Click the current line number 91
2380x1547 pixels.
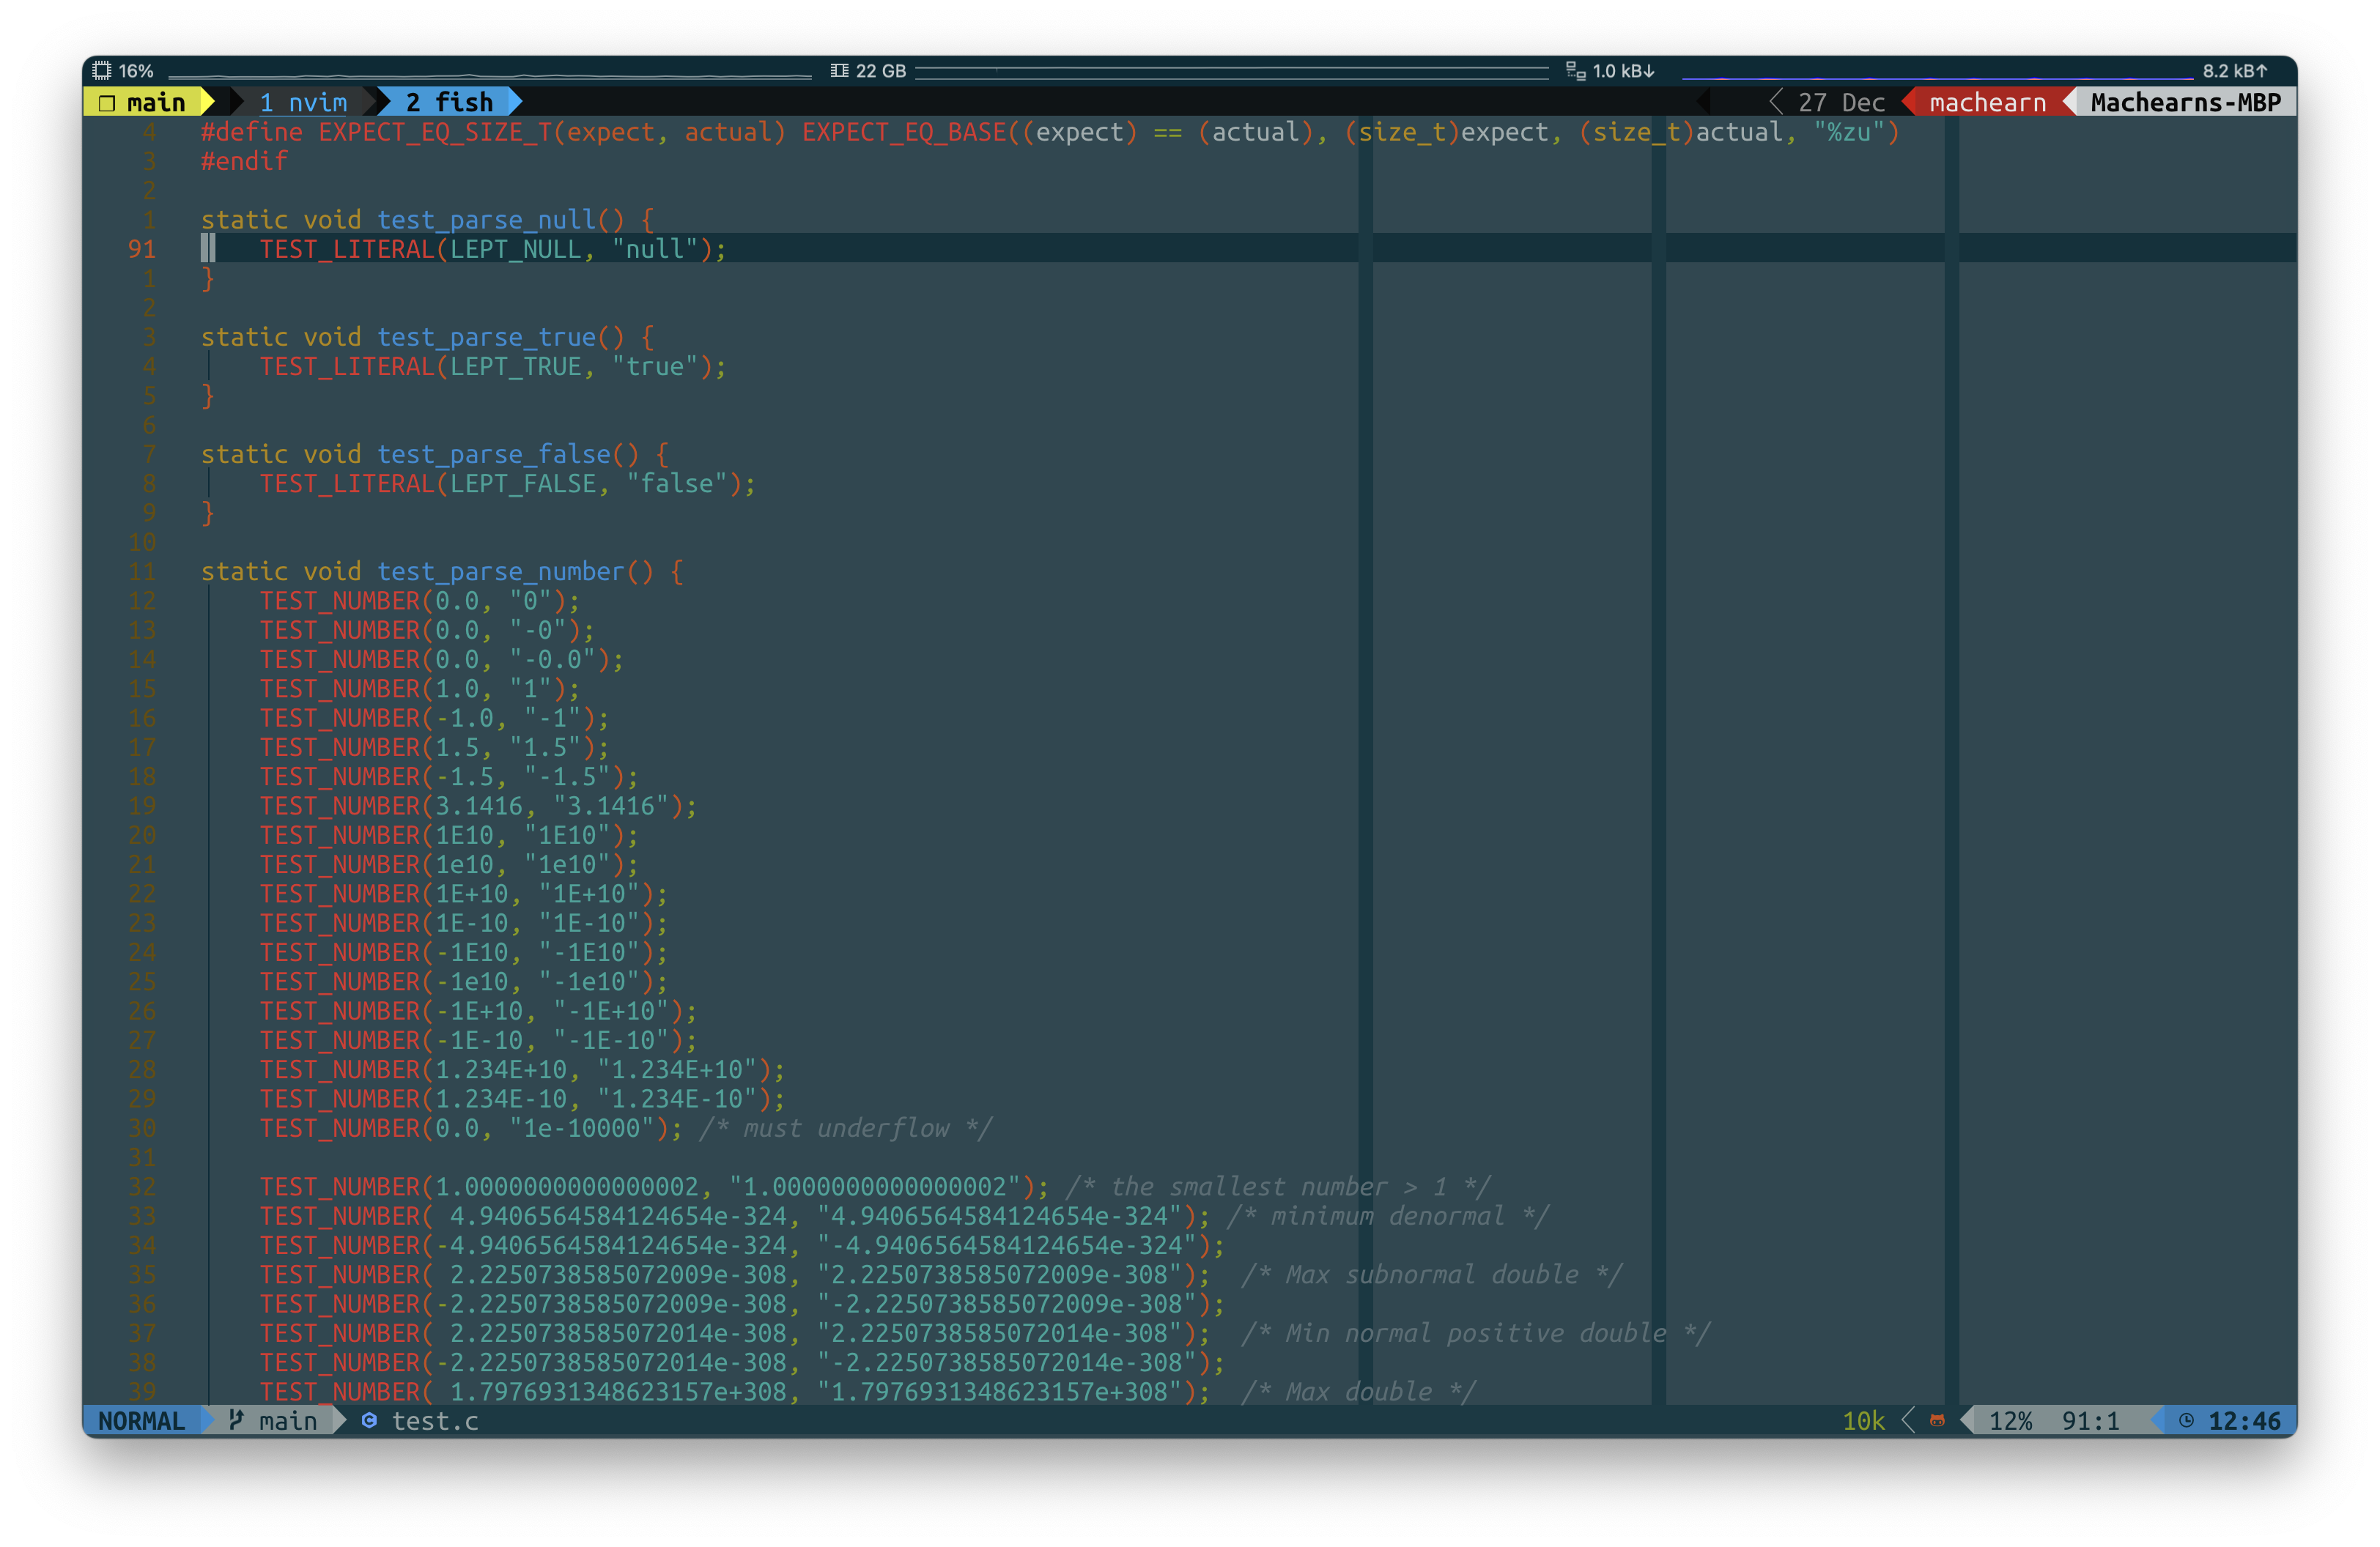click(x=142, y=249)
